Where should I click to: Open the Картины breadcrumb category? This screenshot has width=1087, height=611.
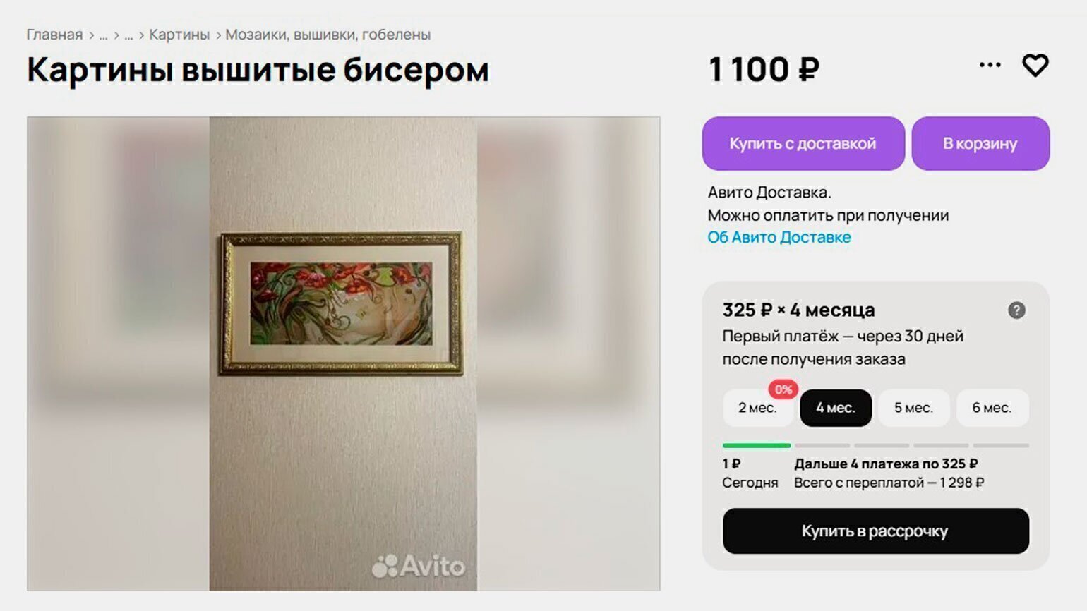tap(179, 35)
